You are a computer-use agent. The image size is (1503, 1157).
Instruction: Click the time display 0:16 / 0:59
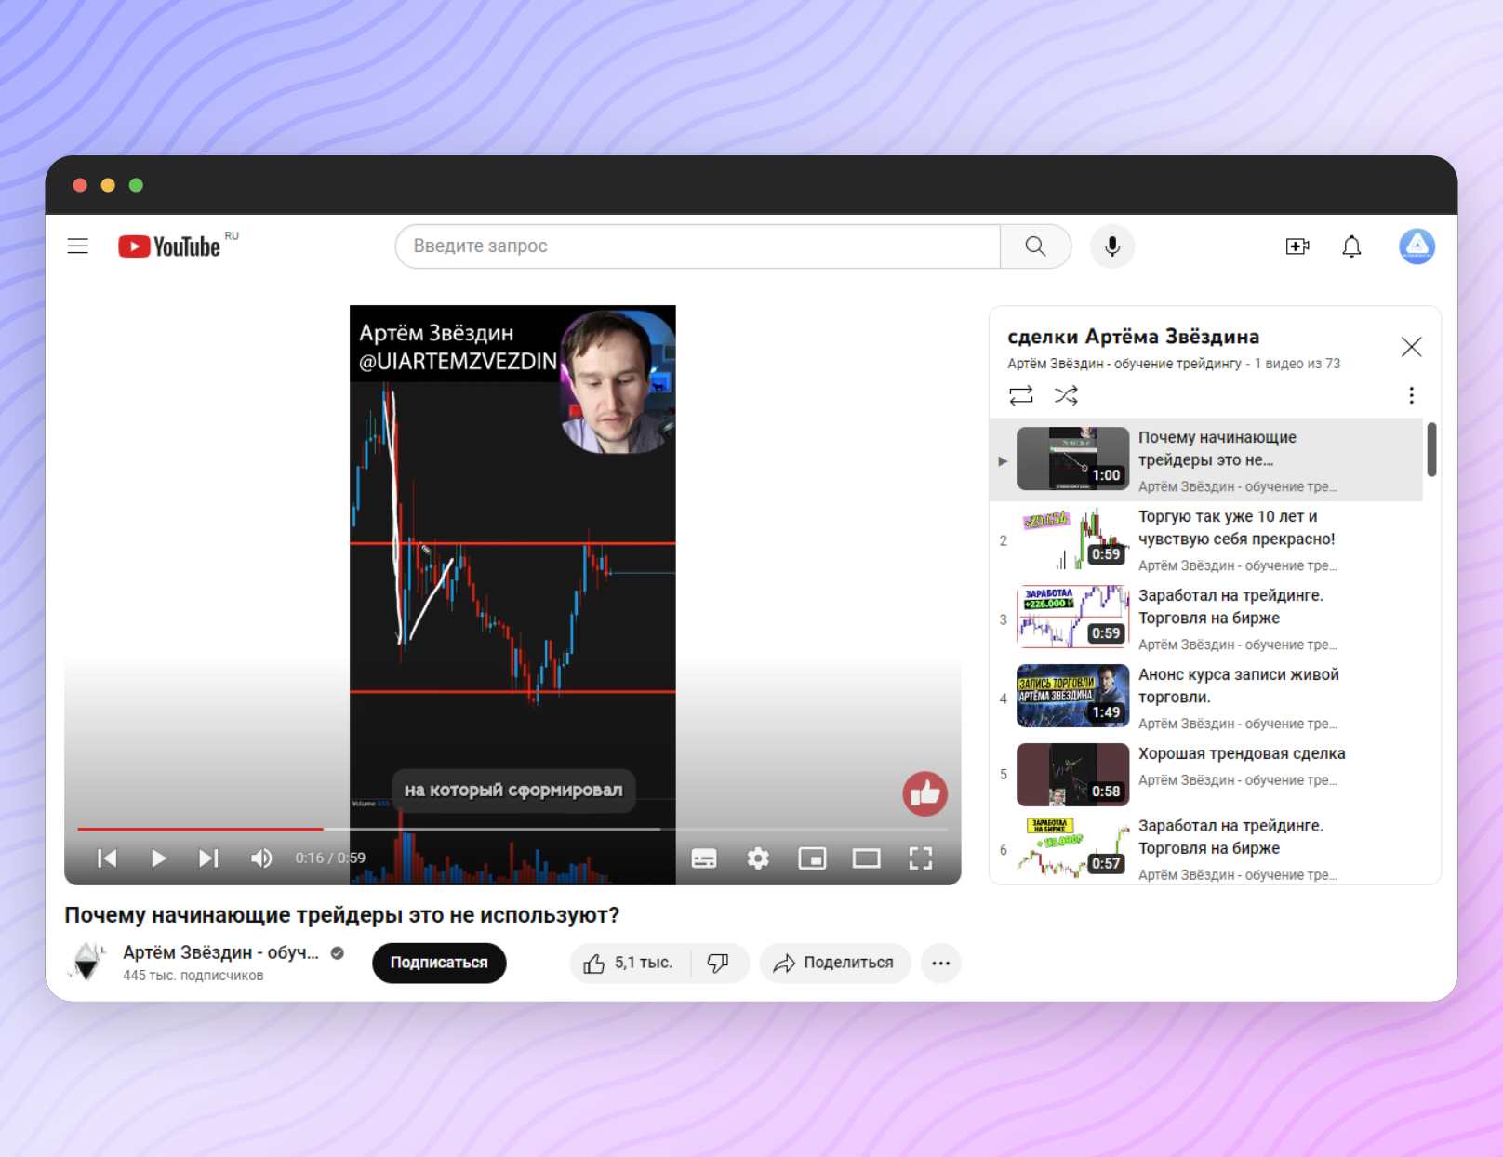point(330,858)
